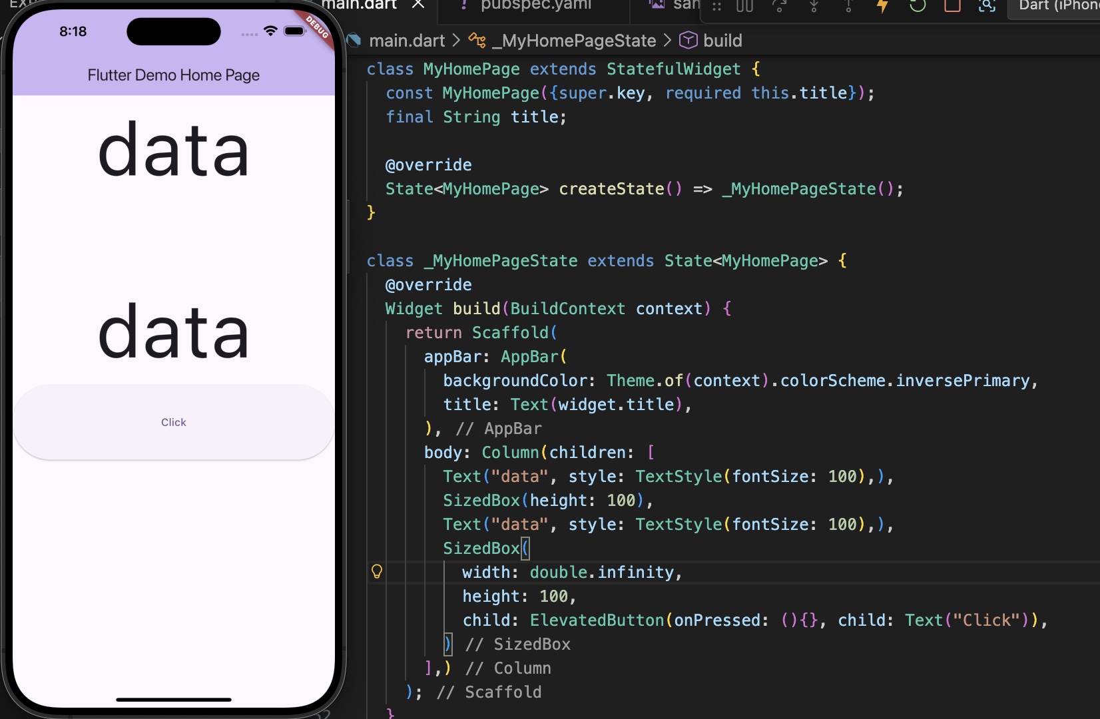Screen dimensions: 1100x719
Task: Click 'return Scaffold(' in the code
Action: pos(481,332)
